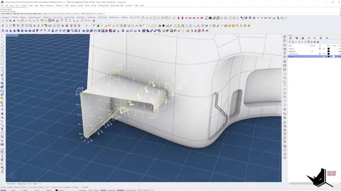
Task: Click the highlighted layer's color swatch
Action: [x=328, y=56]
